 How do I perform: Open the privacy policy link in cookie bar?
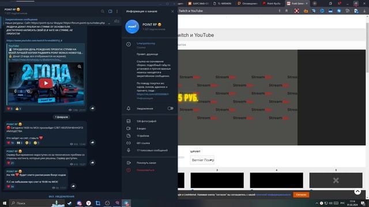[x=273, y=194]
